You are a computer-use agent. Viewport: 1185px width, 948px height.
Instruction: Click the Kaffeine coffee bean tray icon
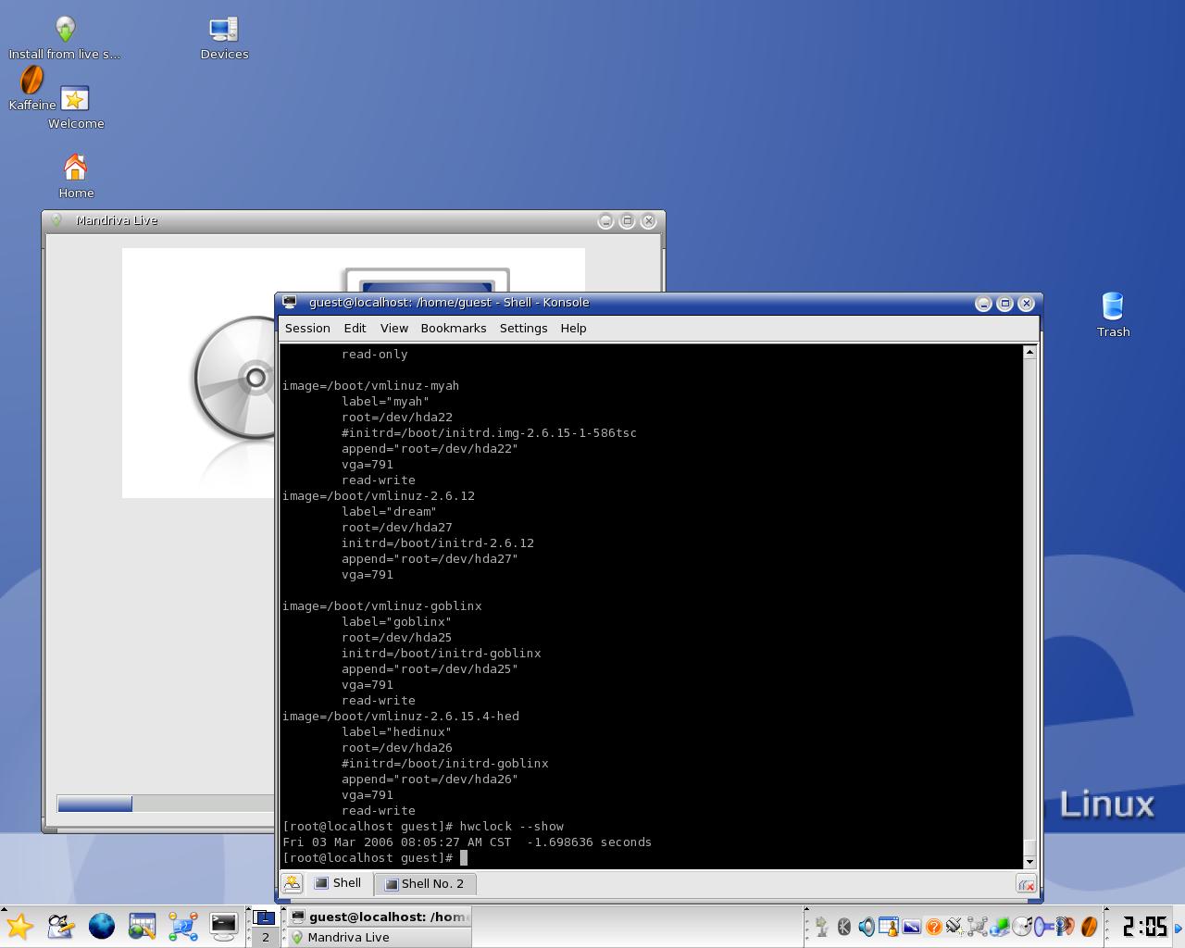click(1090, 927)
